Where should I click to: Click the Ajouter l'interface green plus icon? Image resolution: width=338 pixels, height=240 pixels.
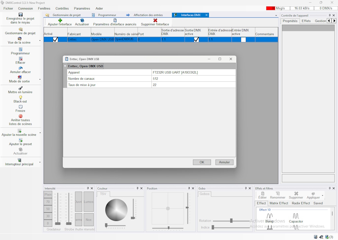[60, 20]
